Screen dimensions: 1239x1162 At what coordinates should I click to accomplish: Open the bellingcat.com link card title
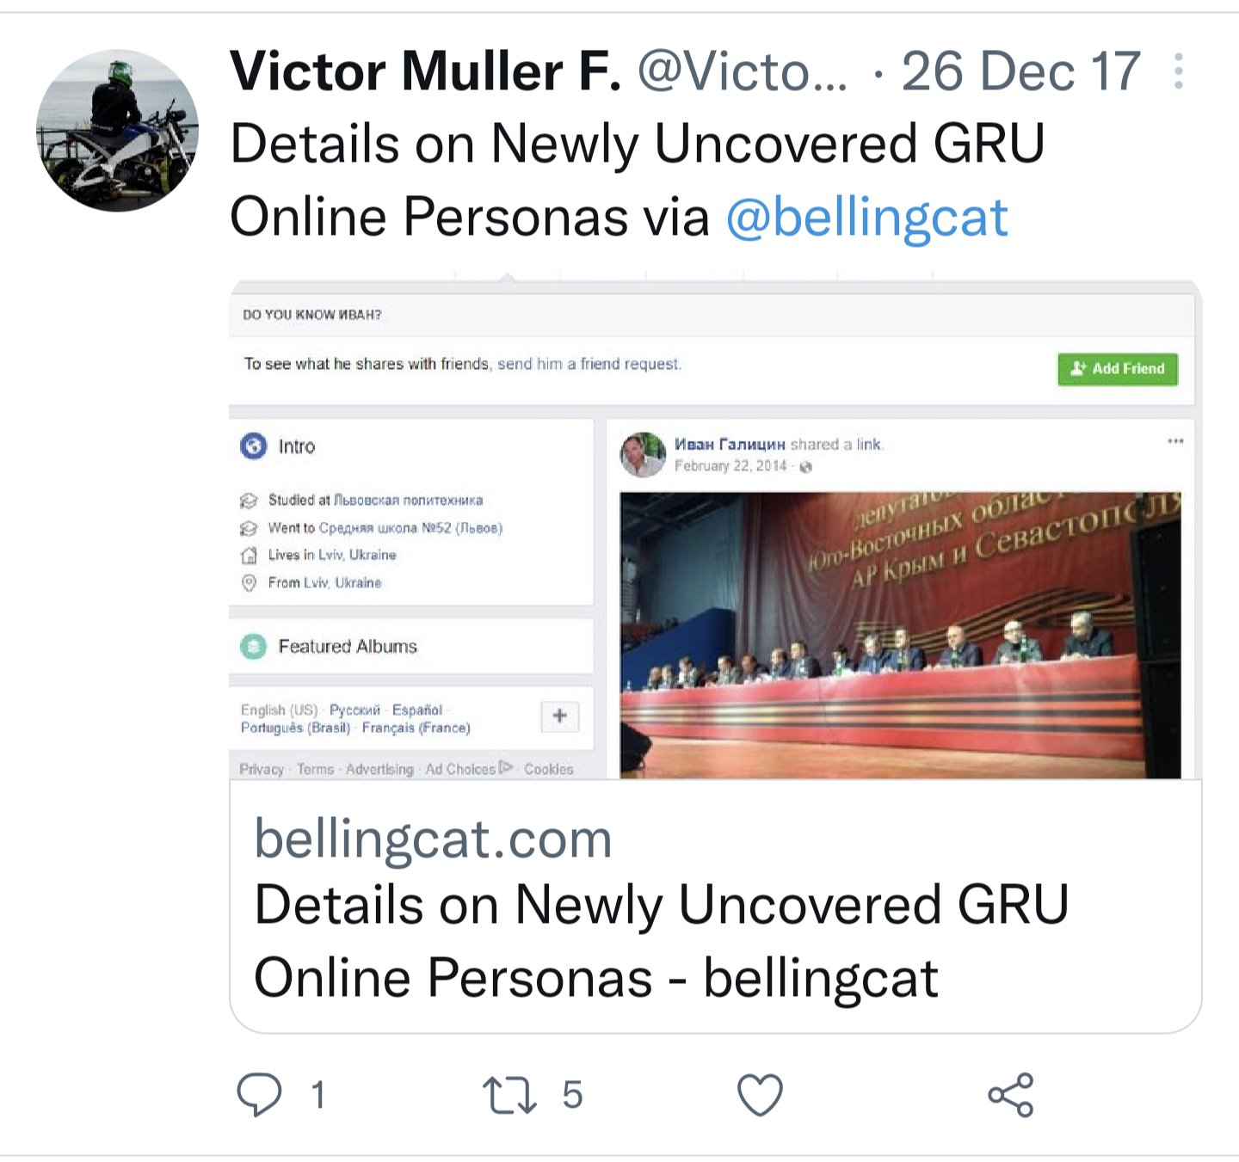[661, 941]
